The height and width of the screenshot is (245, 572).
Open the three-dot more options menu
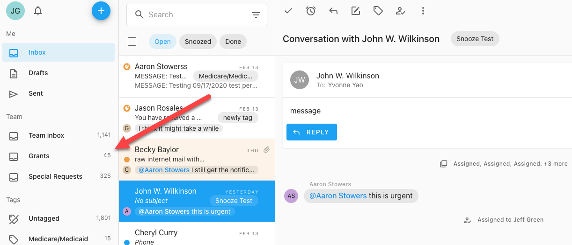pos(423,11)
